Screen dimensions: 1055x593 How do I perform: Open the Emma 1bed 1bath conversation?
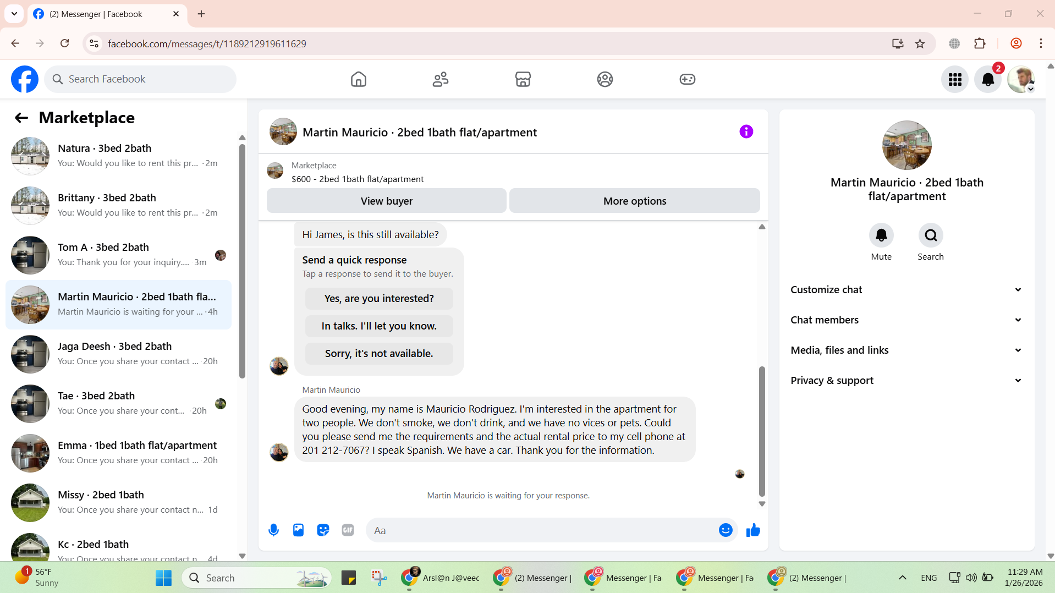click(x=118, y=453)
